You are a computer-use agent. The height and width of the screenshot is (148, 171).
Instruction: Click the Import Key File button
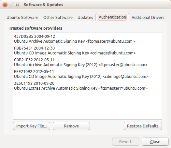tap(32, 126)
